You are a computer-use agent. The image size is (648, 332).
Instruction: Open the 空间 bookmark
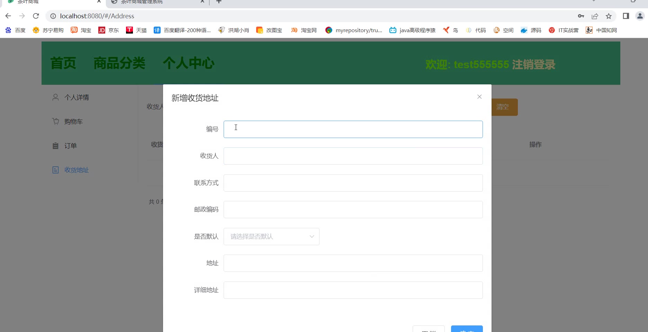coord(503,30)
